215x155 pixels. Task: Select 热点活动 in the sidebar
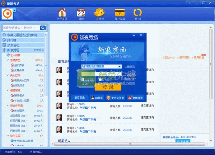click(x=23, y=45)
